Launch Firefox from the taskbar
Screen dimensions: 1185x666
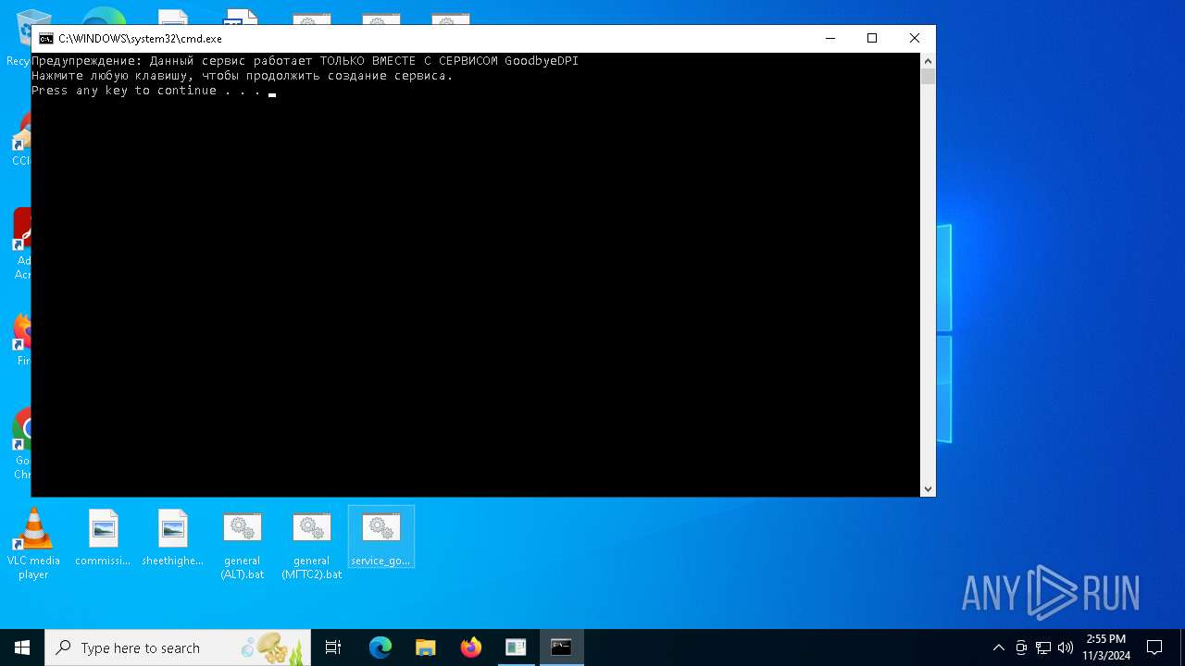pyautogui.click(x=470, y=647)
